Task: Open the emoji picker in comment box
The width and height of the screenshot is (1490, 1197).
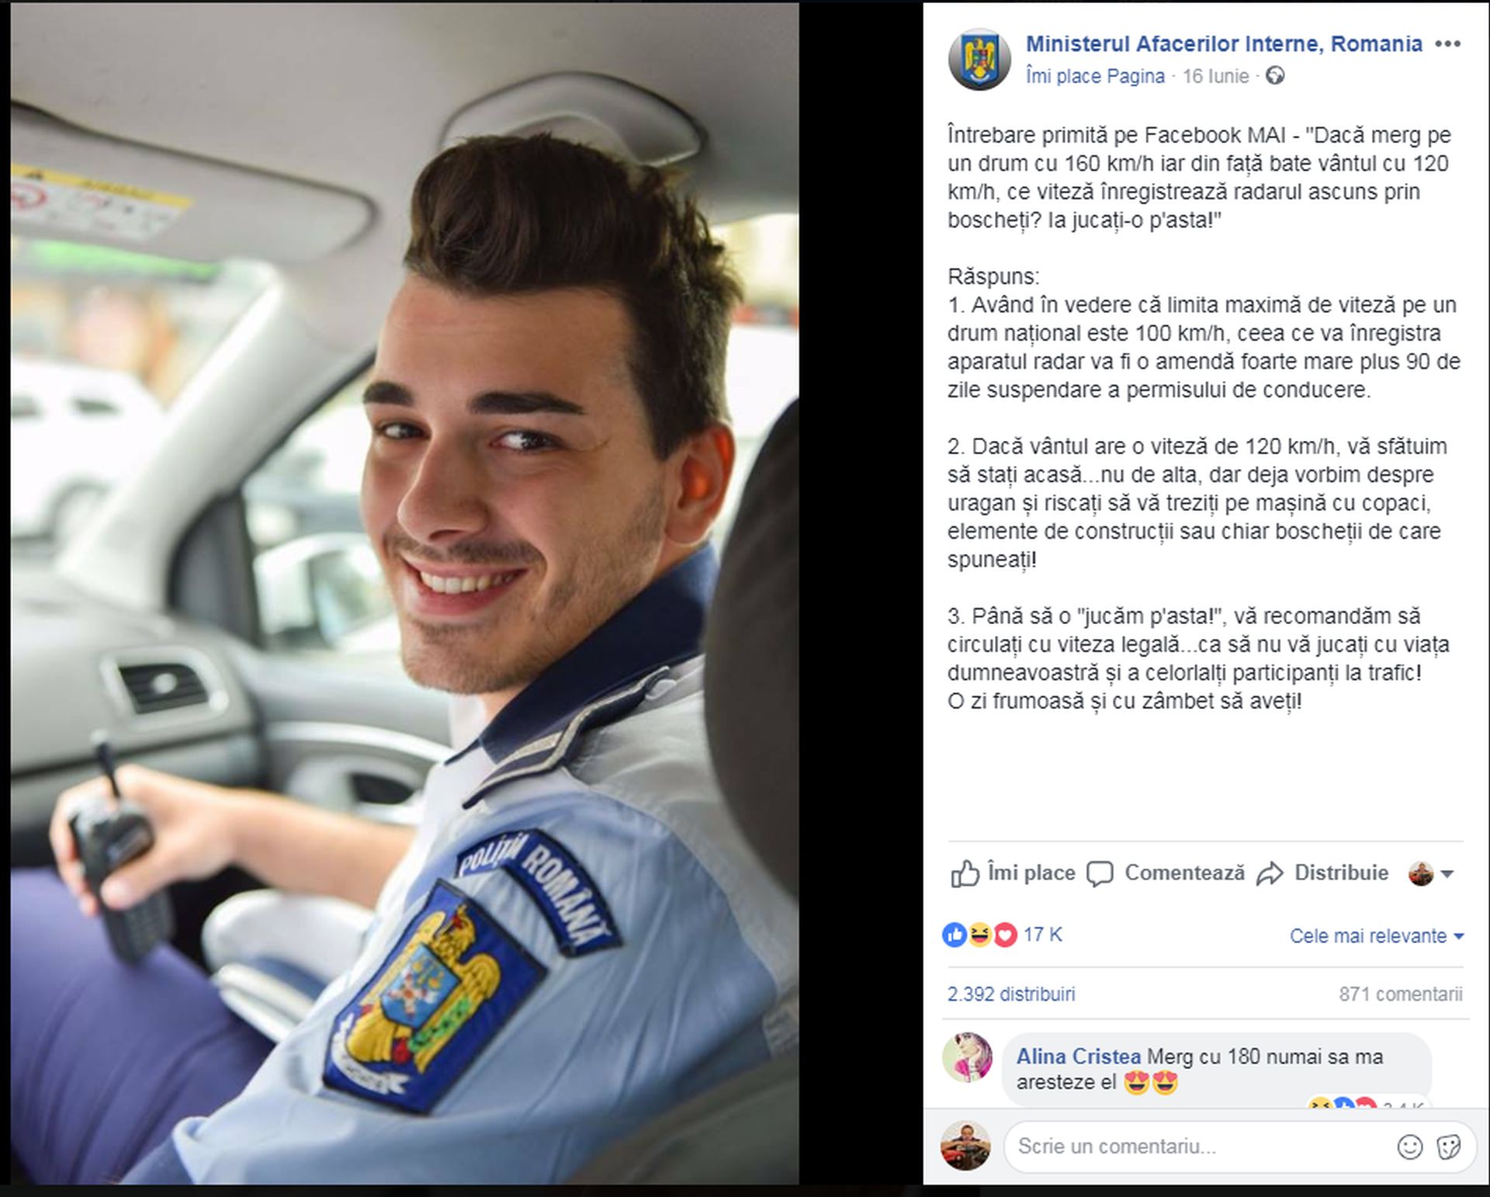Action: [1409, 1147]
